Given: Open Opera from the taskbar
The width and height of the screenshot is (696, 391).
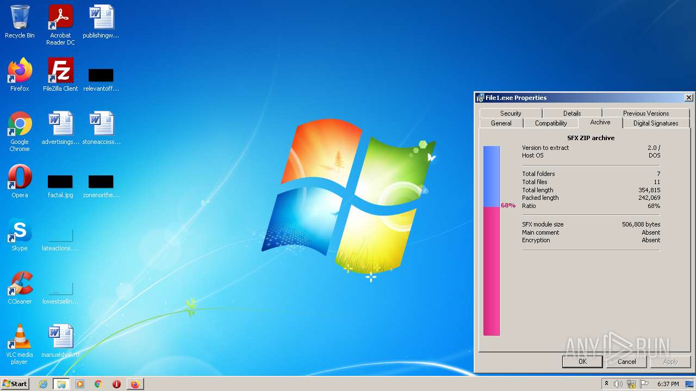Looking at the screenshot, I should (x=116, y=384).
